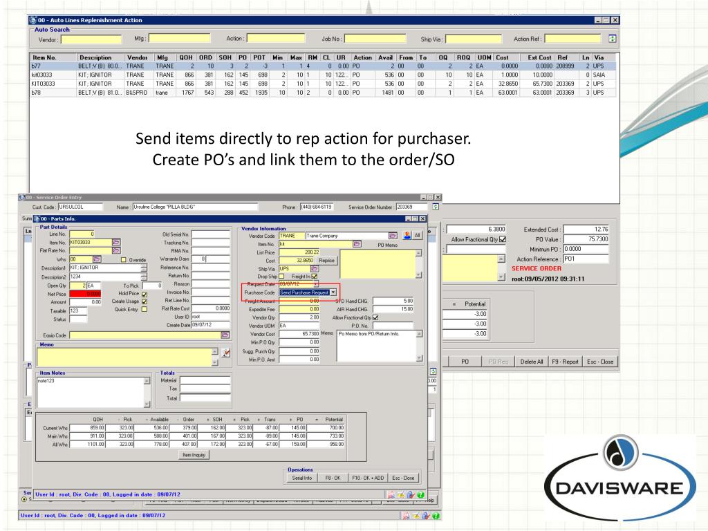Viewport: 708px width, 531px height.
Task: Click the Item Inquiry button
Action: pyautogui.click(x=194, y=455)
